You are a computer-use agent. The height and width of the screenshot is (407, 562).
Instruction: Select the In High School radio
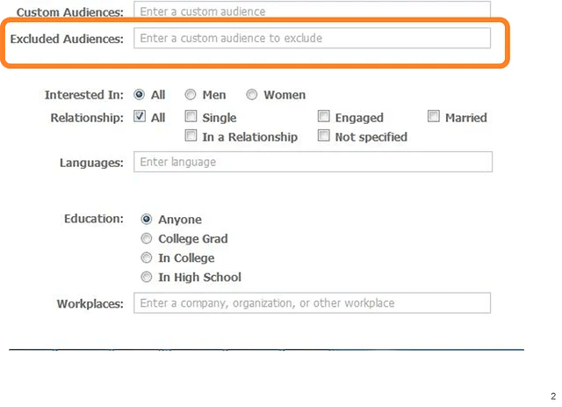point(147,277)
